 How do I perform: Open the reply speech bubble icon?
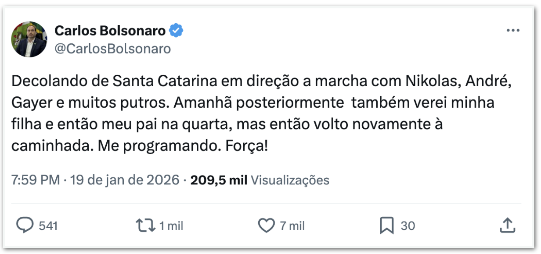click(x=25, y=226)
